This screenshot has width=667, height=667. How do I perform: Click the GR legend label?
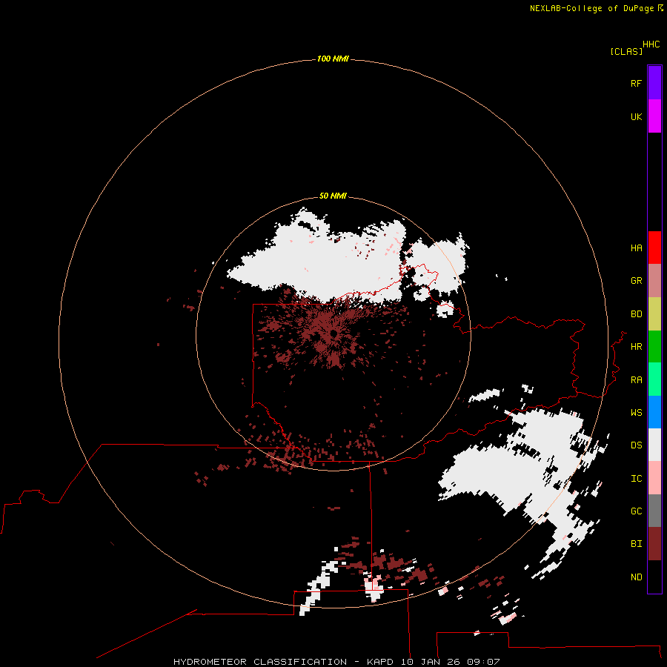point(637,281)
